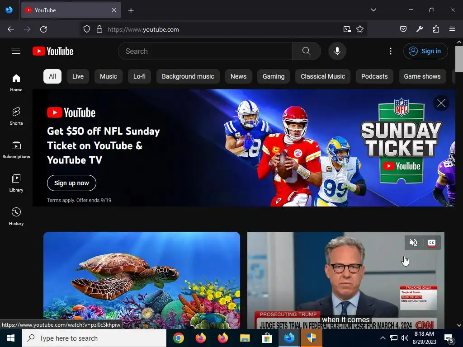The width and height of the screenshot is (463, 347).
Task: Open Google Chrome from the taskbar
Action: pyautogui.click(x=178, y=338)
